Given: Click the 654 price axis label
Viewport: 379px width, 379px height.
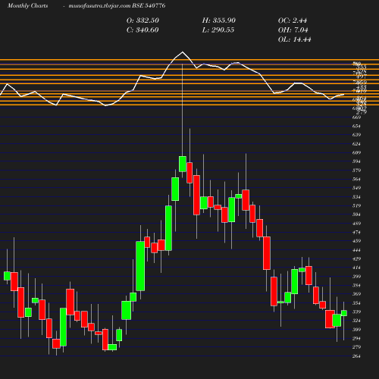Looking at the screenshot, I should pos(356,126).
